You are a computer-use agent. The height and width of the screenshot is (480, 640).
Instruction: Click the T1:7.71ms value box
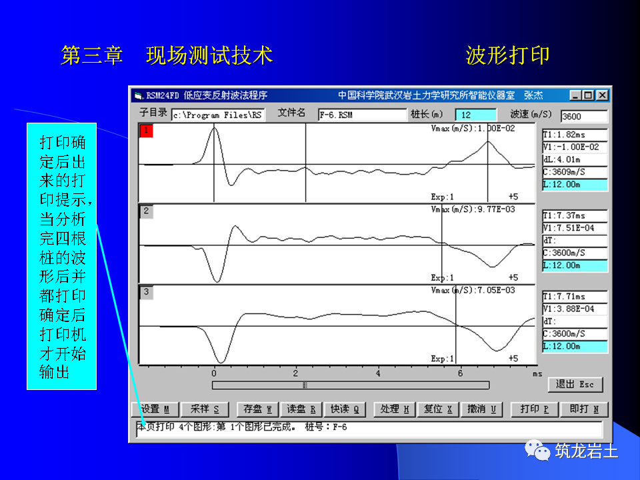(x=575, y=296)
